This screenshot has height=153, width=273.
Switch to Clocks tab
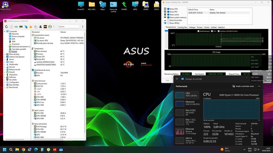click(x=207, y=27)
